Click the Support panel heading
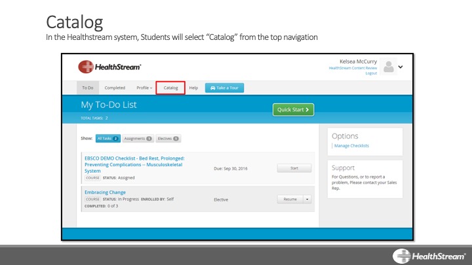Viewport: 472px width, 265px height. [x=343, y=168]
